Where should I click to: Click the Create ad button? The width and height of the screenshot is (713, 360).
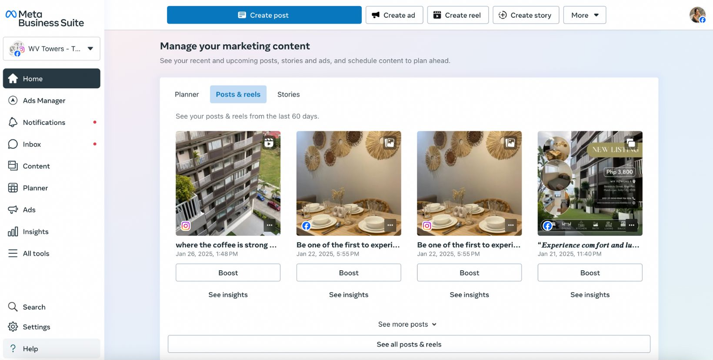tap(394, 15)
